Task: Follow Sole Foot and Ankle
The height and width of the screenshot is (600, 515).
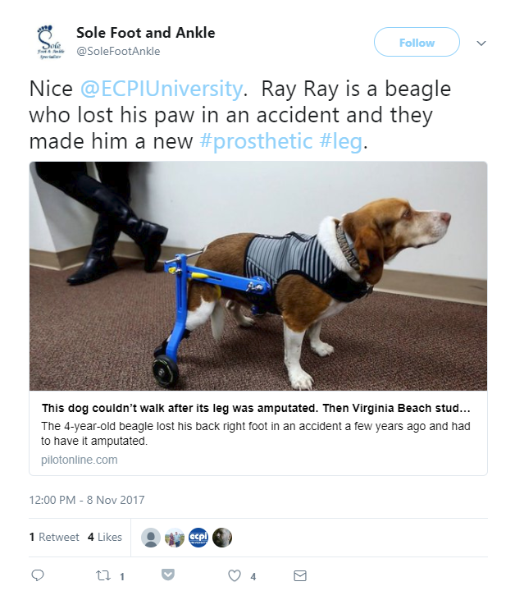Action: 417,43
